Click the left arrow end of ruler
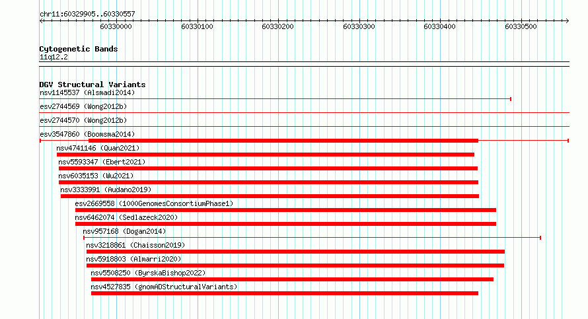This screenshot has height=319, width=588. 41,20
